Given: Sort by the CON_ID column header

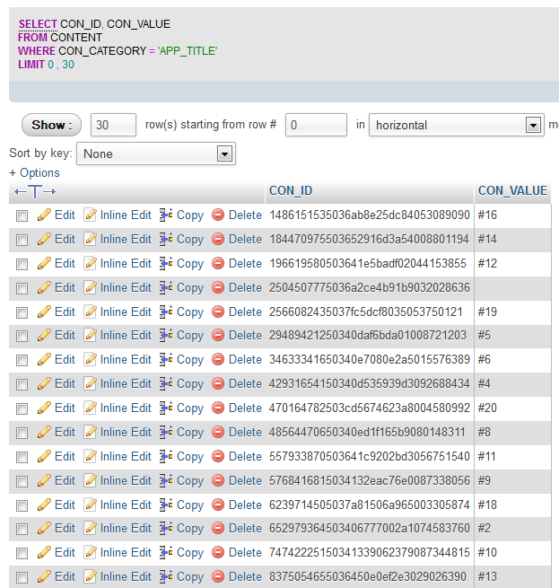Looking at the screenshot, I should click(291, 190).
